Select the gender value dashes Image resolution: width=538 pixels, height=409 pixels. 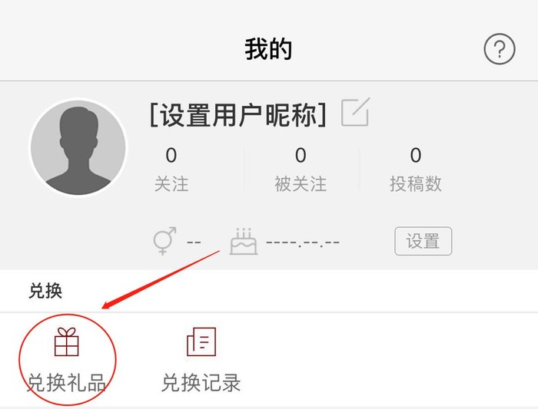point(194,242)
